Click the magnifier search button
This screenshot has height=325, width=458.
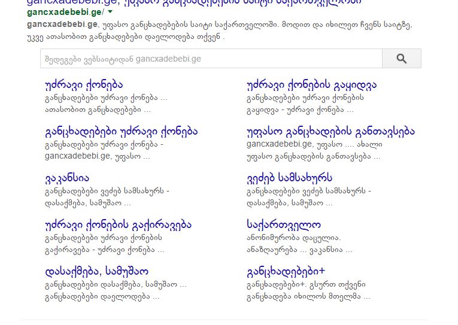point(402,59)
